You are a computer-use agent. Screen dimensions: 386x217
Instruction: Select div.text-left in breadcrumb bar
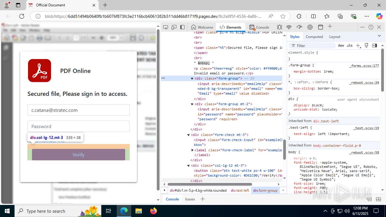pos(240,190)
